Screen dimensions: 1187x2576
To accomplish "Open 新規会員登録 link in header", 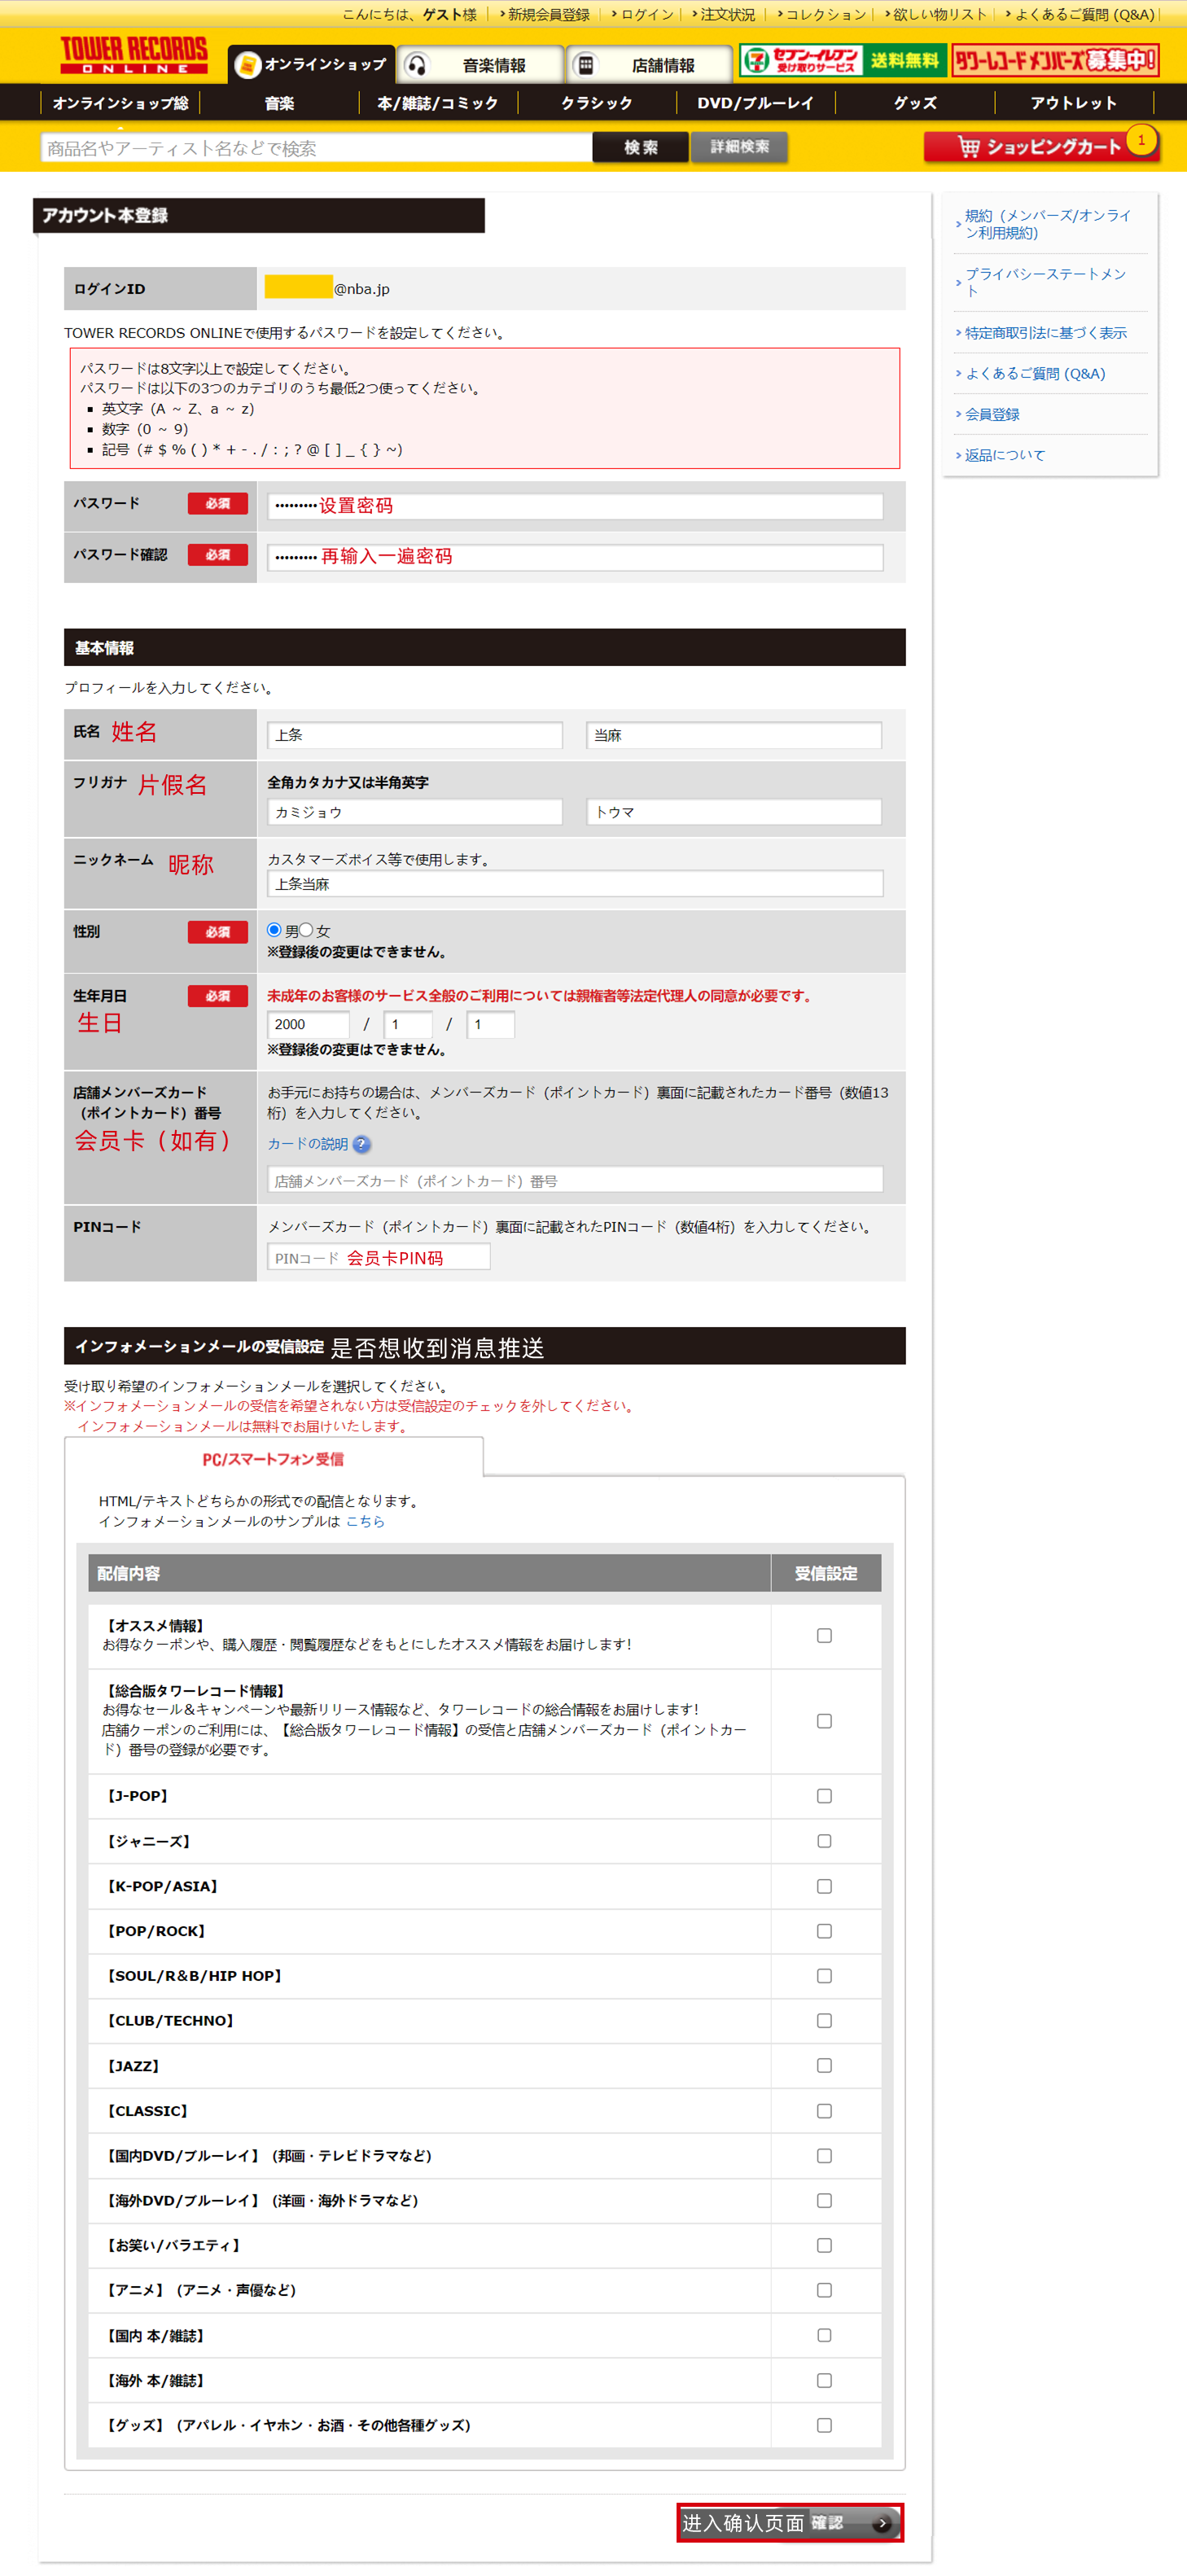I will click(548, 14).
